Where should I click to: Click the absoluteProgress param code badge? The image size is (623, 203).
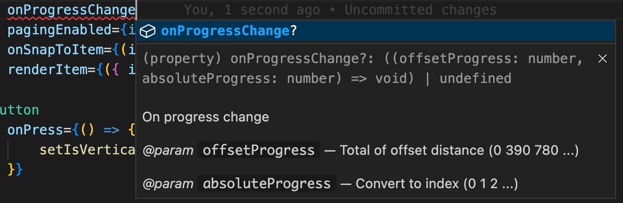267,184
